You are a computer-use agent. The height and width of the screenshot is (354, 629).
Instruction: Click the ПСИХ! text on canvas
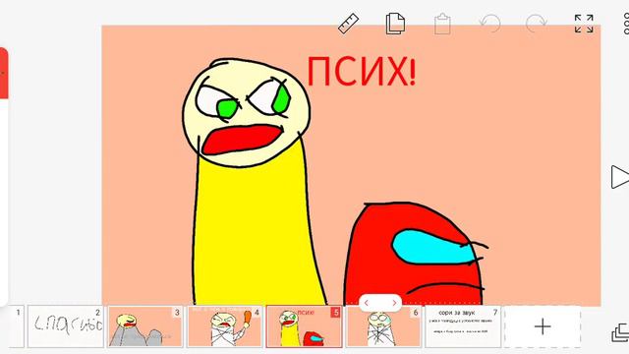tap(362, 72)
